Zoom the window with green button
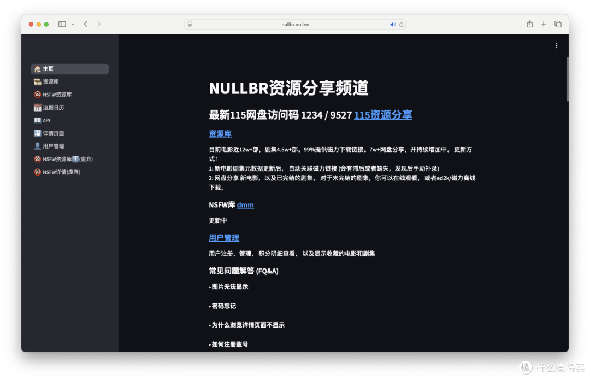This screenshot has width=590, height=380. 46,24
